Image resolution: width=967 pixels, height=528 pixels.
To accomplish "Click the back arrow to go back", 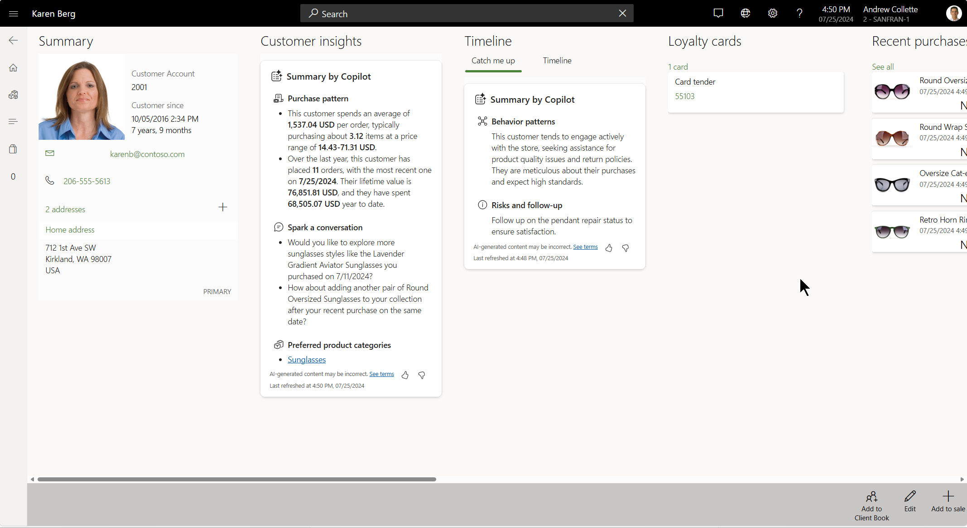I will [x=13, y=41].
